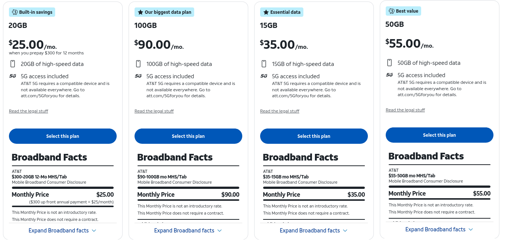Click the piggy bank icon on Built-in savings badge
505x244 pixels.
(x=15, y=12)
